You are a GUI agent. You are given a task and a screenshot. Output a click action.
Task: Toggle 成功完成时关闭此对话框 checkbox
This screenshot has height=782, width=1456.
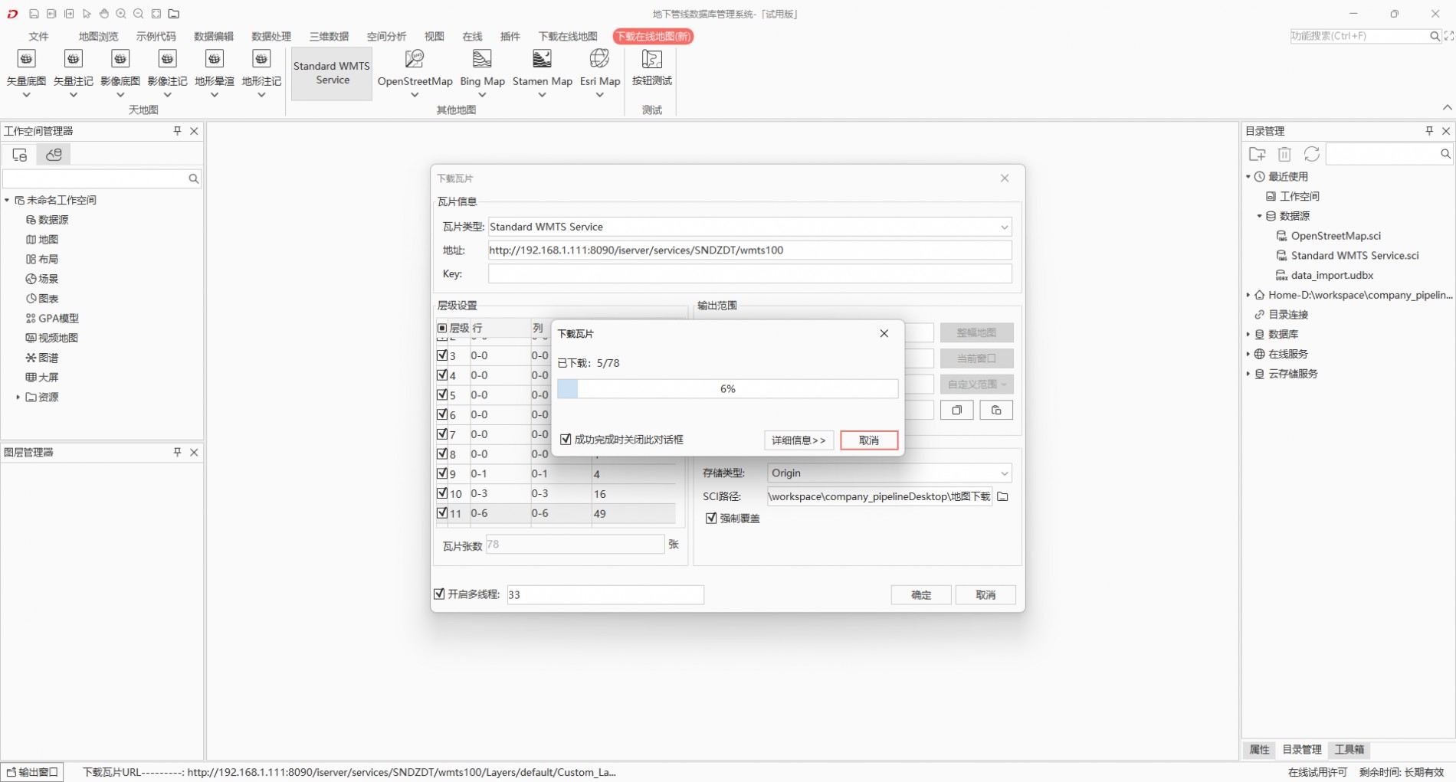pyautogui.click(x=566, y=440)
